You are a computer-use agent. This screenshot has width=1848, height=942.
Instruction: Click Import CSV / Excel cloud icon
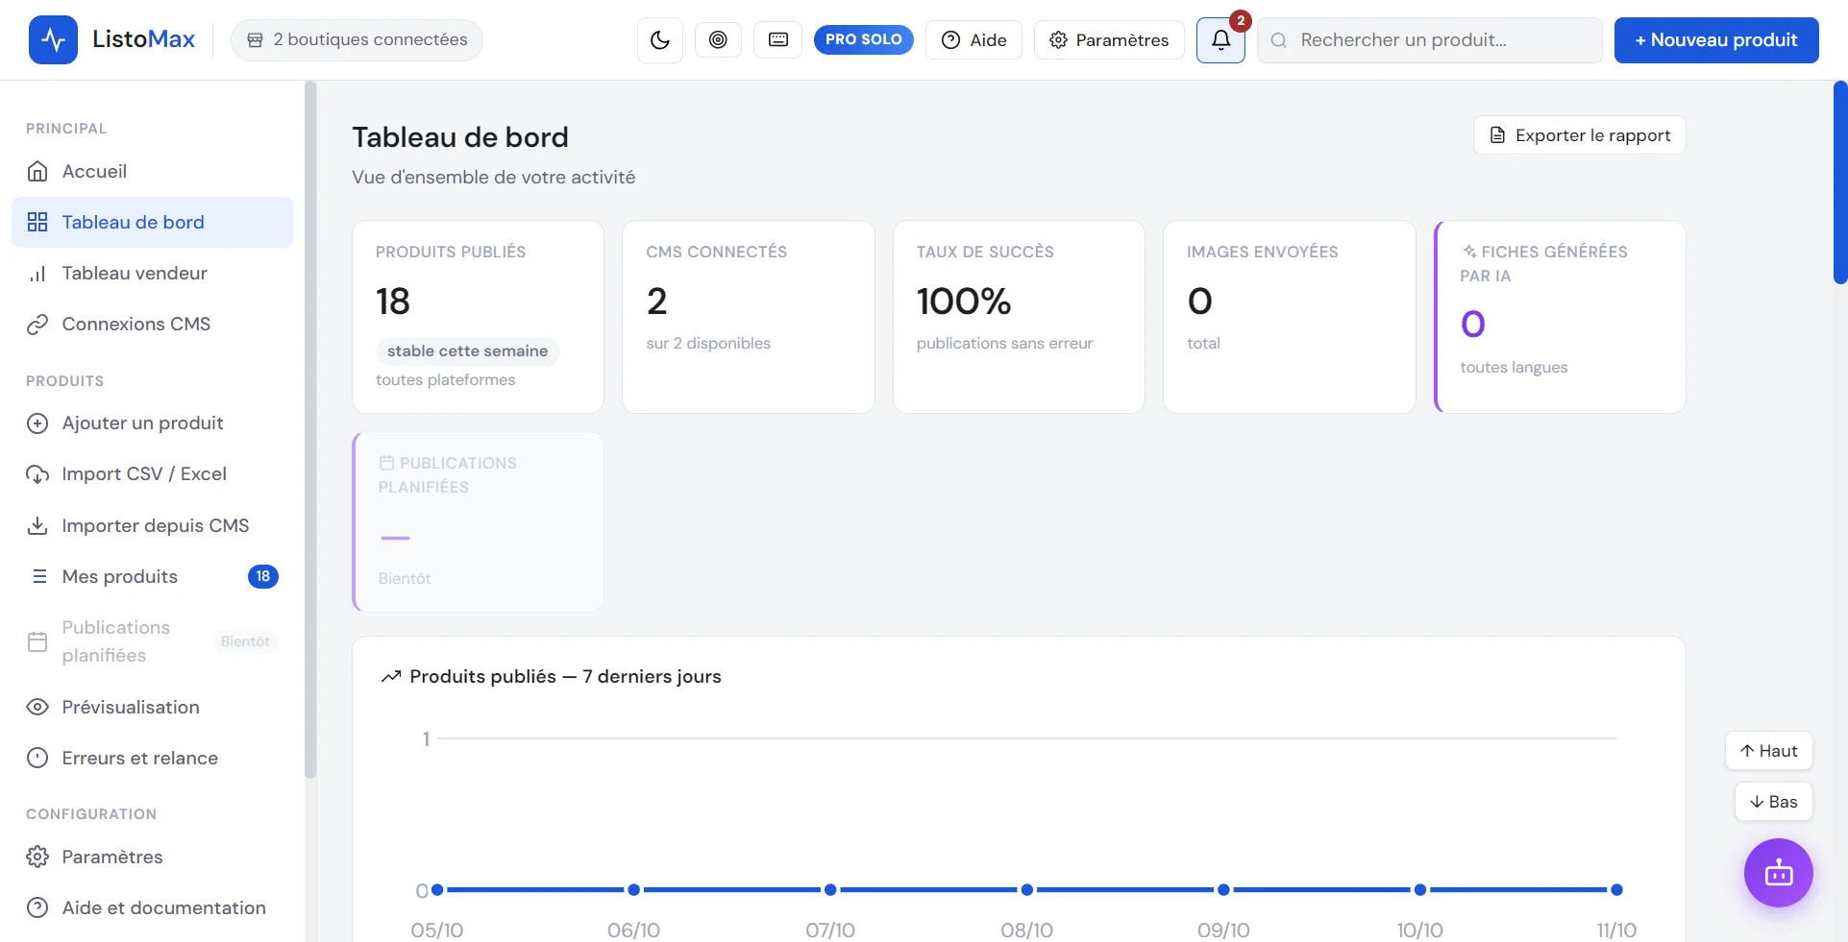click(37, 474)
